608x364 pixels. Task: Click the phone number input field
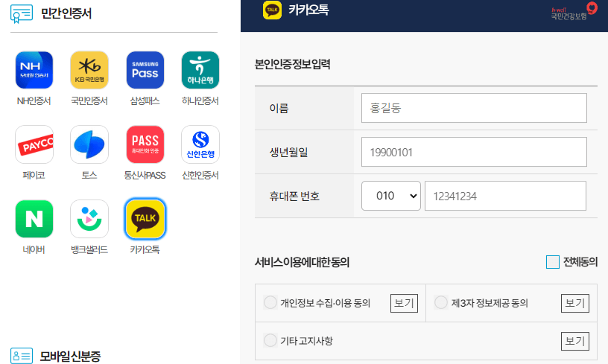(x=505, y=196)
